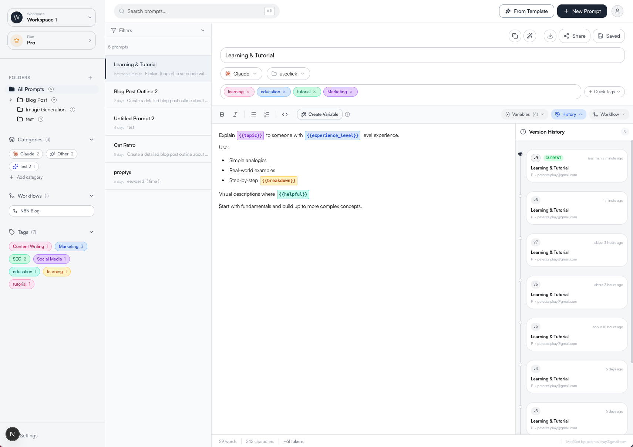Expand the Blog Post folder
Screen dimensions: 633x447
[x=11, y=100]
